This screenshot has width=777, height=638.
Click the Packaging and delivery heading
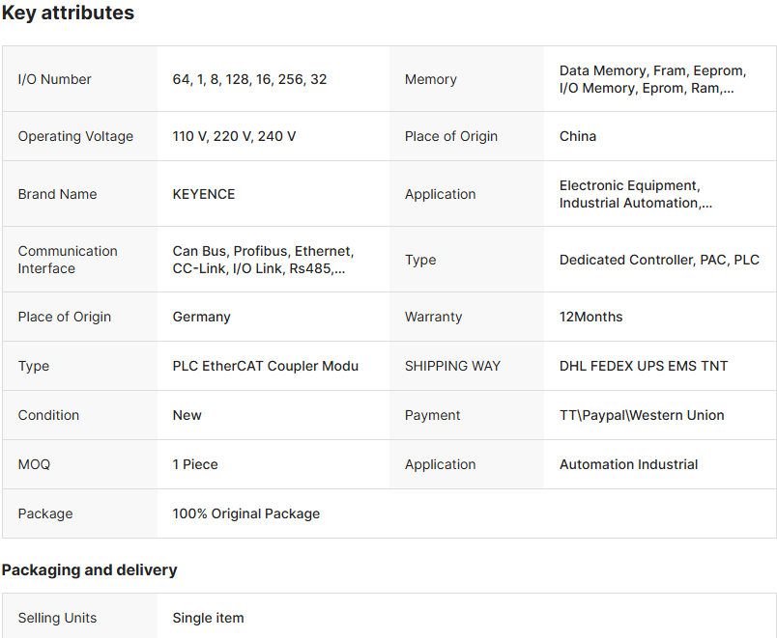coord(89,569)
